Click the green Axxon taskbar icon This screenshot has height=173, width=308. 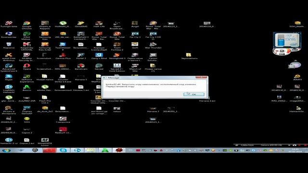pyautogui.click(x=105, y=150)
